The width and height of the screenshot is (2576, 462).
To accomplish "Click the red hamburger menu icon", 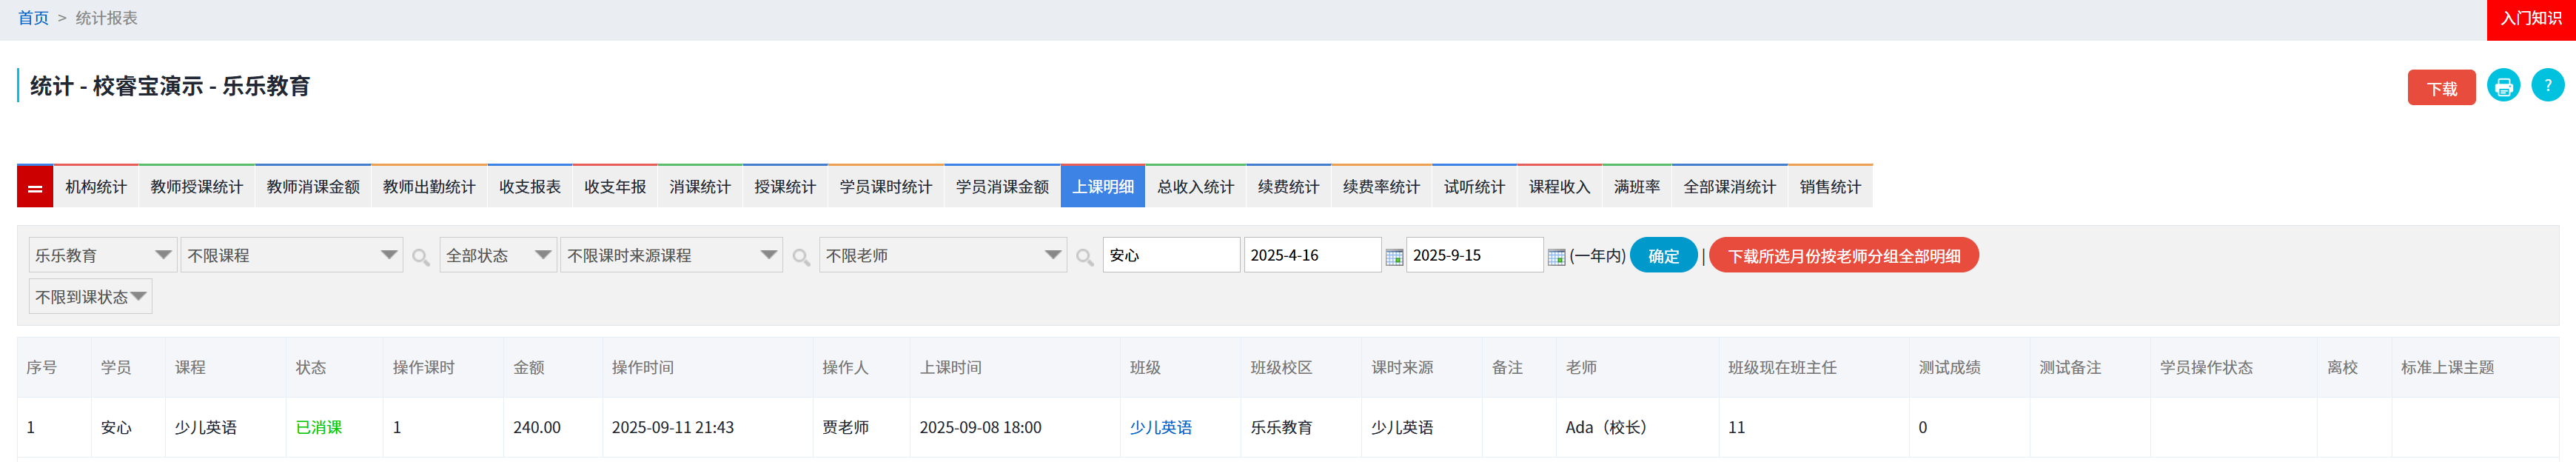I will coord(35,187).
